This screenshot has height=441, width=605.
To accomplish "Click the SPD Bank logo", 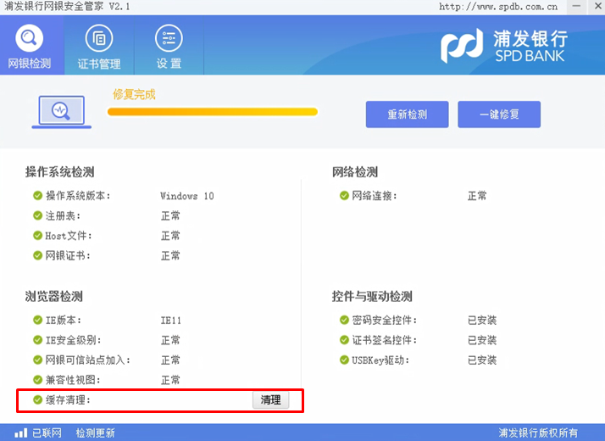I will pos(504,46).
